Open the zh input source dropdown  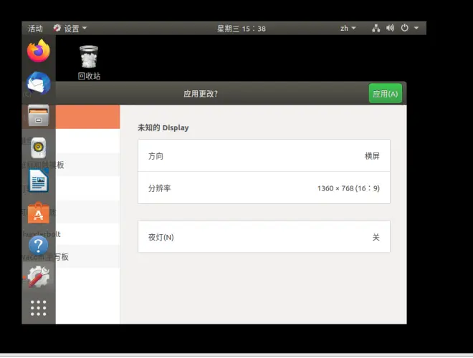click(x=348, y=29)
